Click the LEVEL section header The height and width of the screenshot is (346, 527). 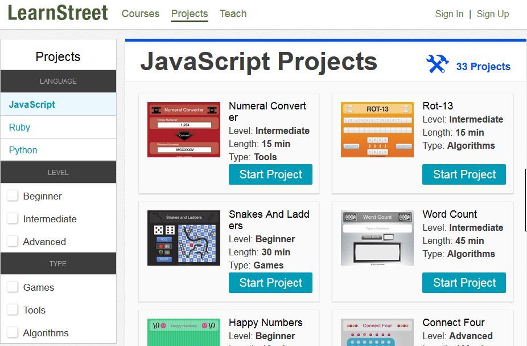coord(58,172)
